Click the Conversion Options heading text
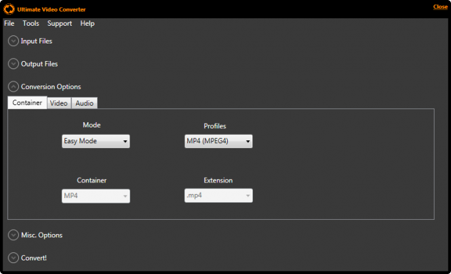Image resolution: width=451 pixels, height=274 pixels. point(51,87)
